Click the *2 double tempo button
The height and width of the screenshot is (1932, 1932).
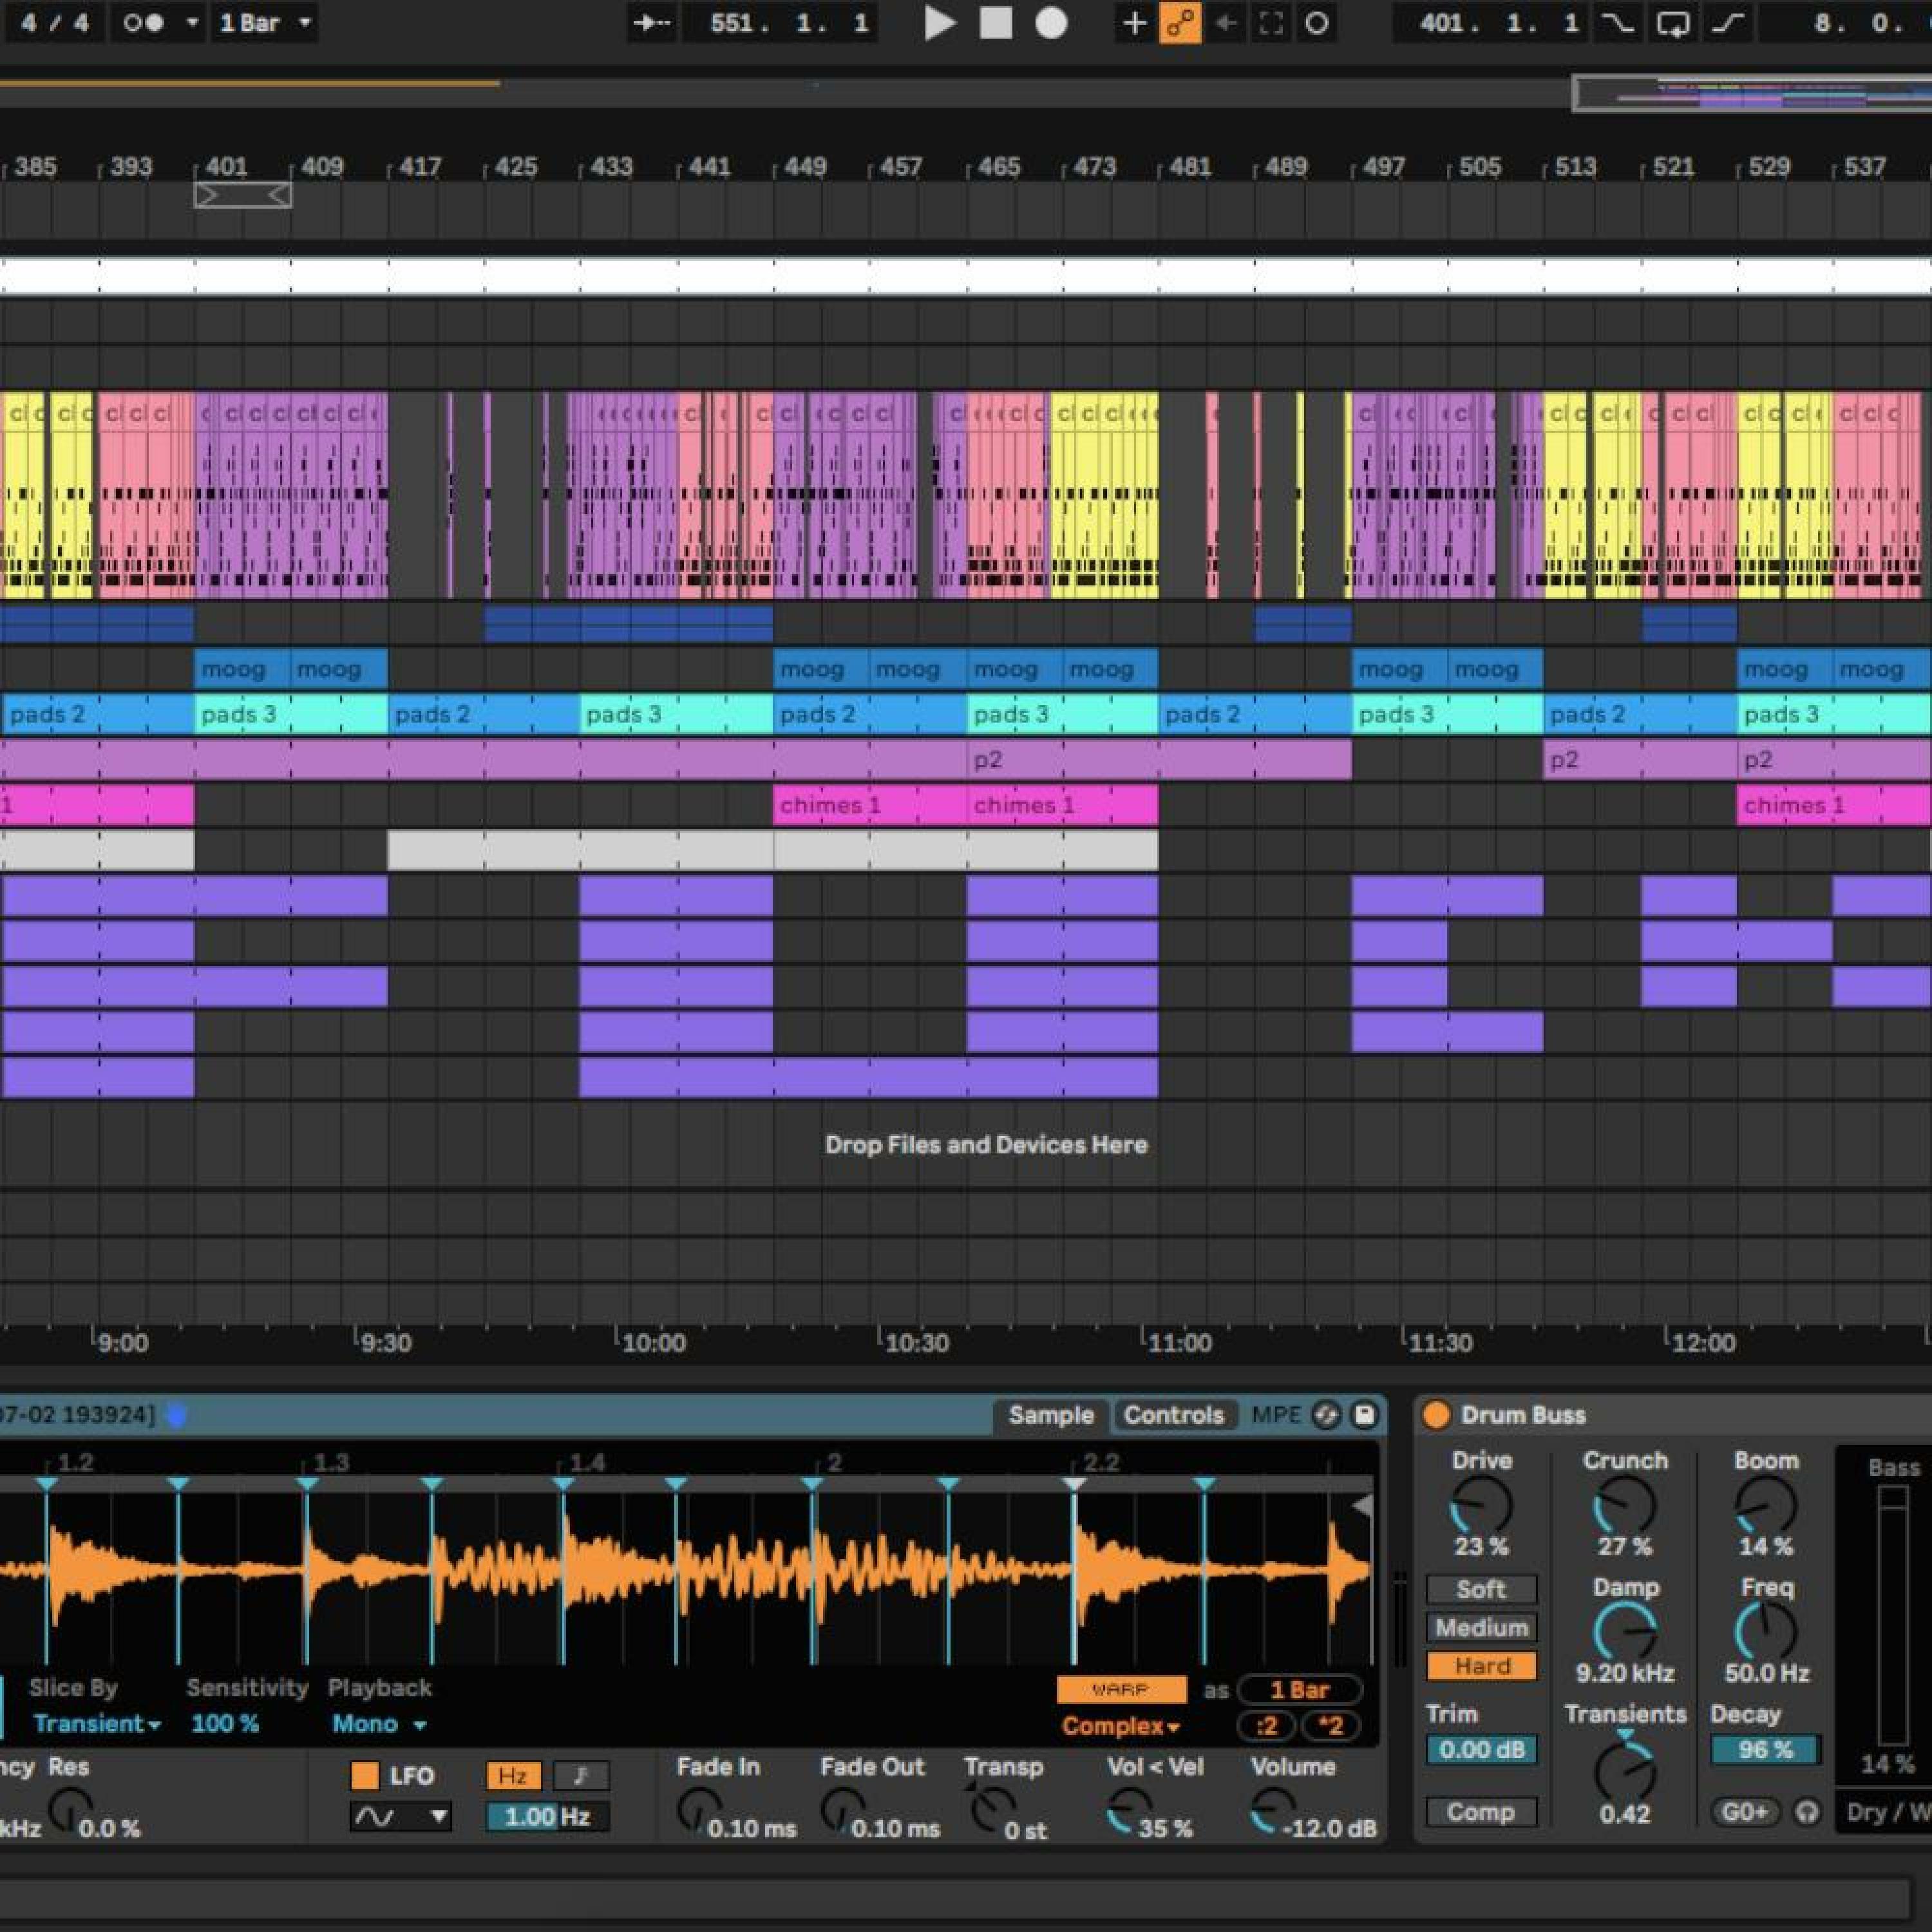point(1331,1726)
